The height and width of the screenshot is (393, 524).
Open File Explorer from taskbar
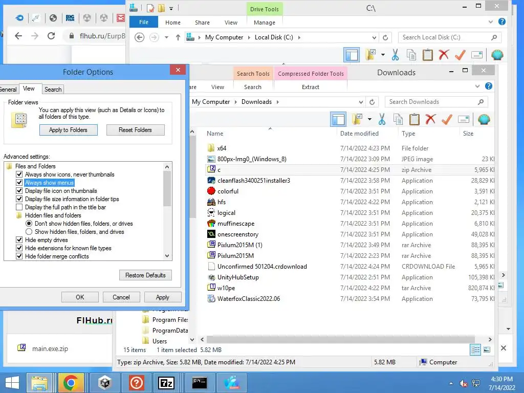coord(39,383)
